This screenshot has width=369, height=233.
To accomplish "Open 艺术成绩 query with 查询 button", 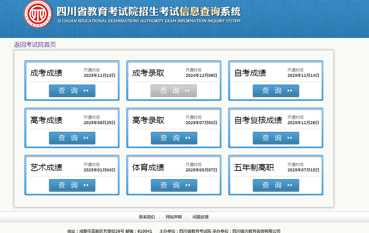I will pyautogui.click(x=72, y=185).
